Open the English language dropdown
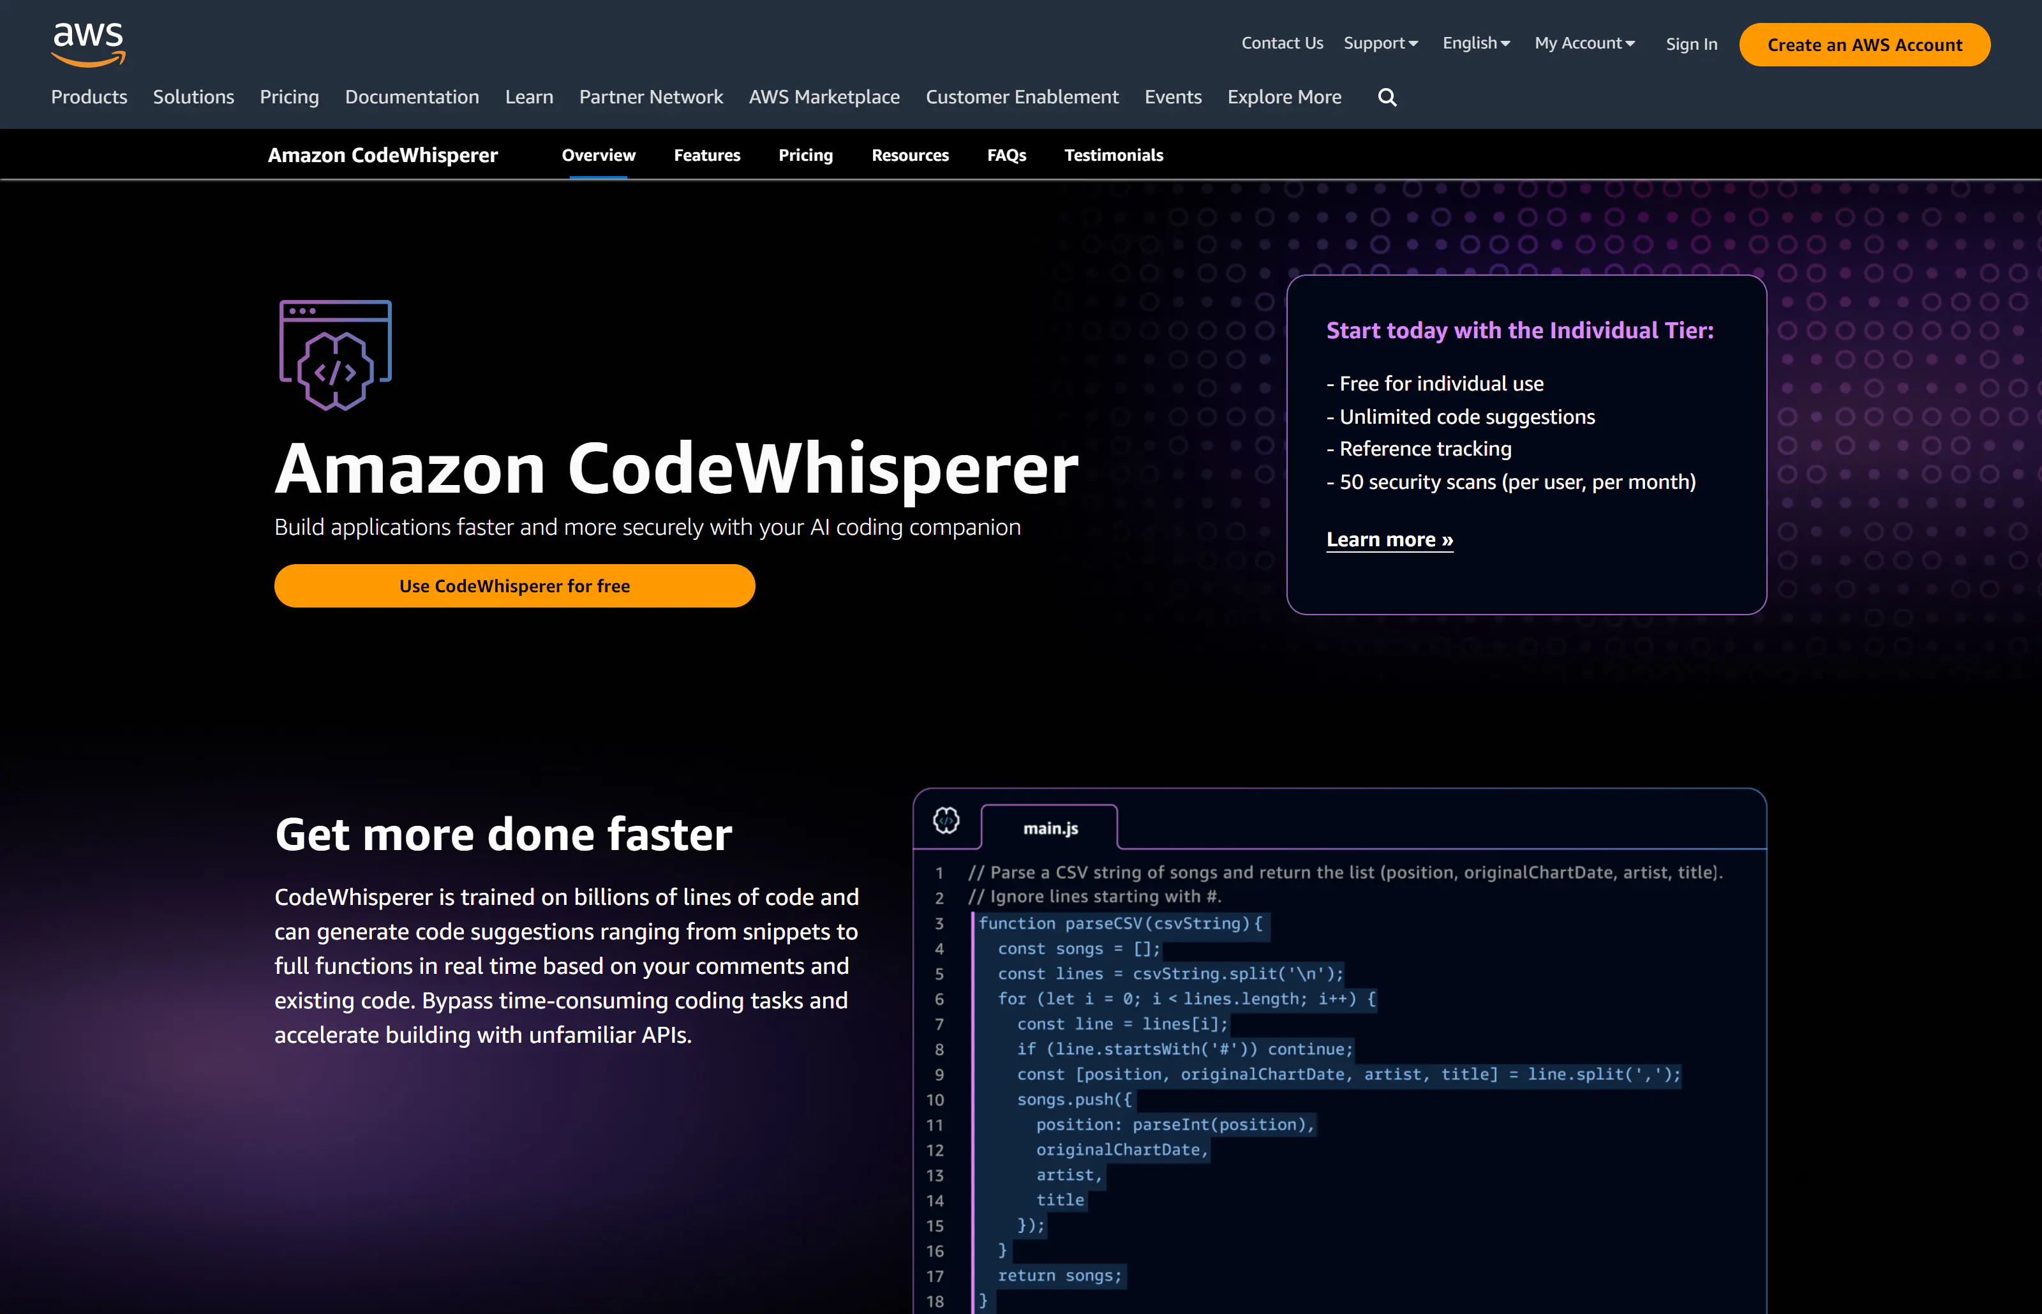The width and height of the screenshot is (2042, 1314). 1475,43
